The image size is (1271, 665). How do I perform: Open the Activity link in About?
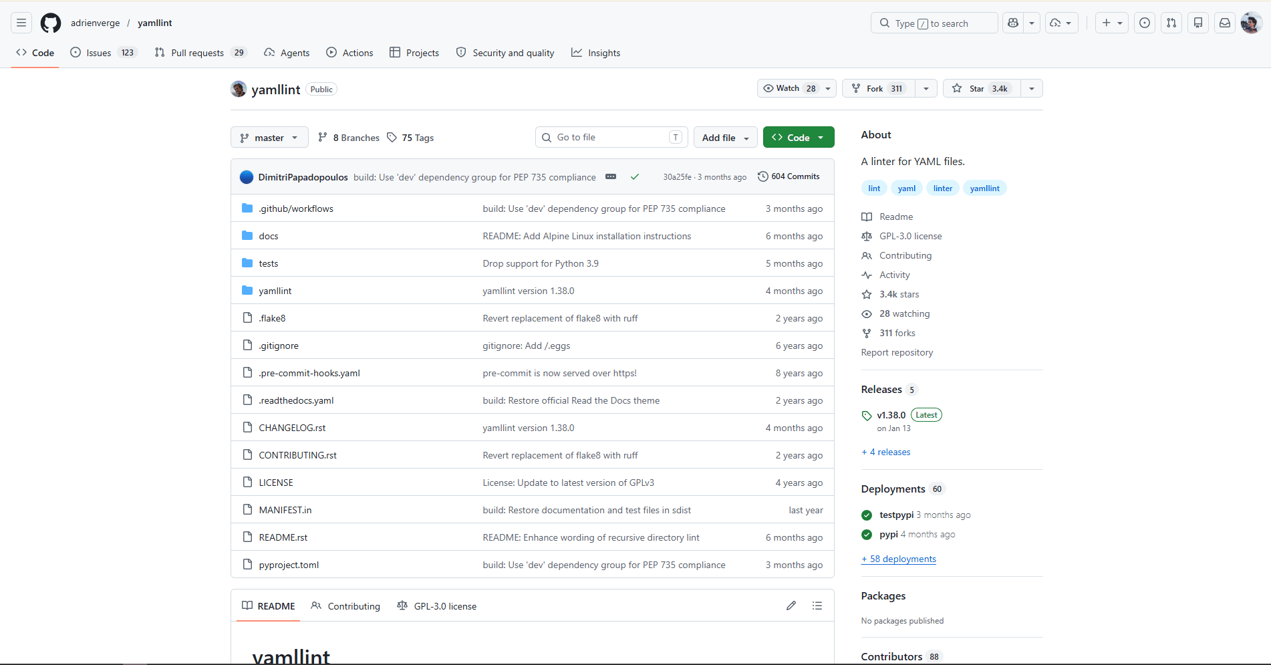click(895, 275)
